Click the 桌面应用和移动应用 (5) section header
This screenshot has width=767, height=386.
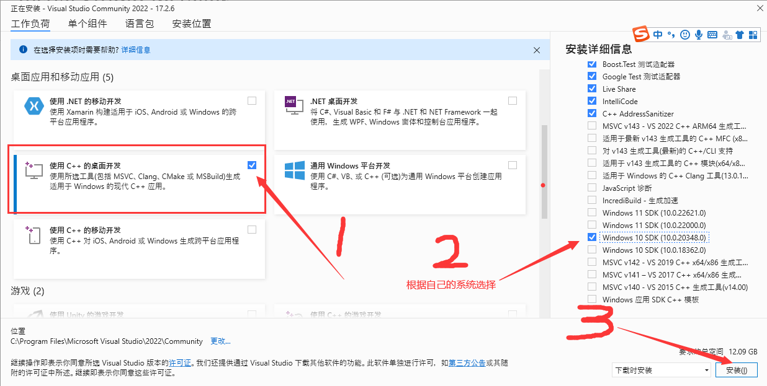pos(62,77)
